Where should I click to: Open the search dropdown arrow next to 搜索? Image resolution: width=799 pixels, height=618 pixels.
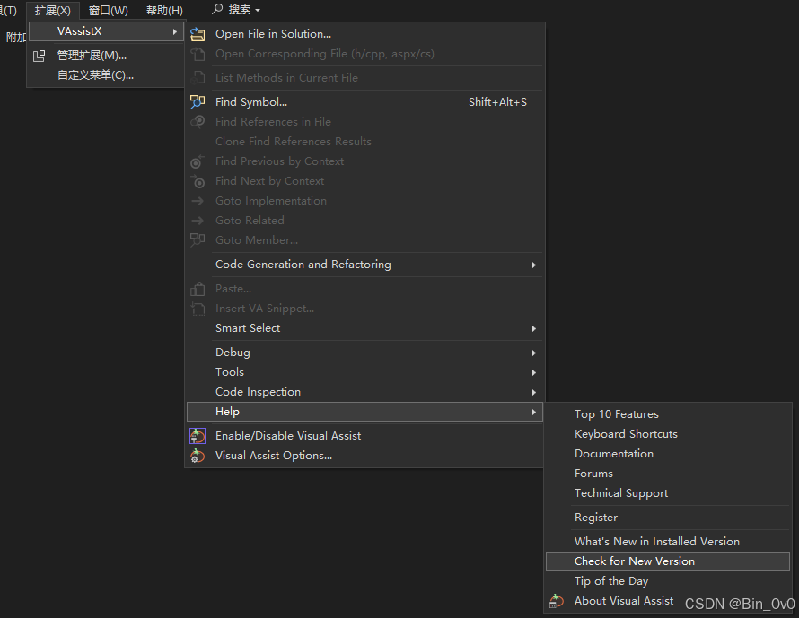tap(258, 10)
